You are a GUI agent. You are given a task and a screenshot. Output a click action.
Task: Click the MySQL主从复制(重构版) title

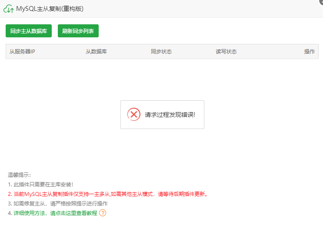click(x=50, y=9)
